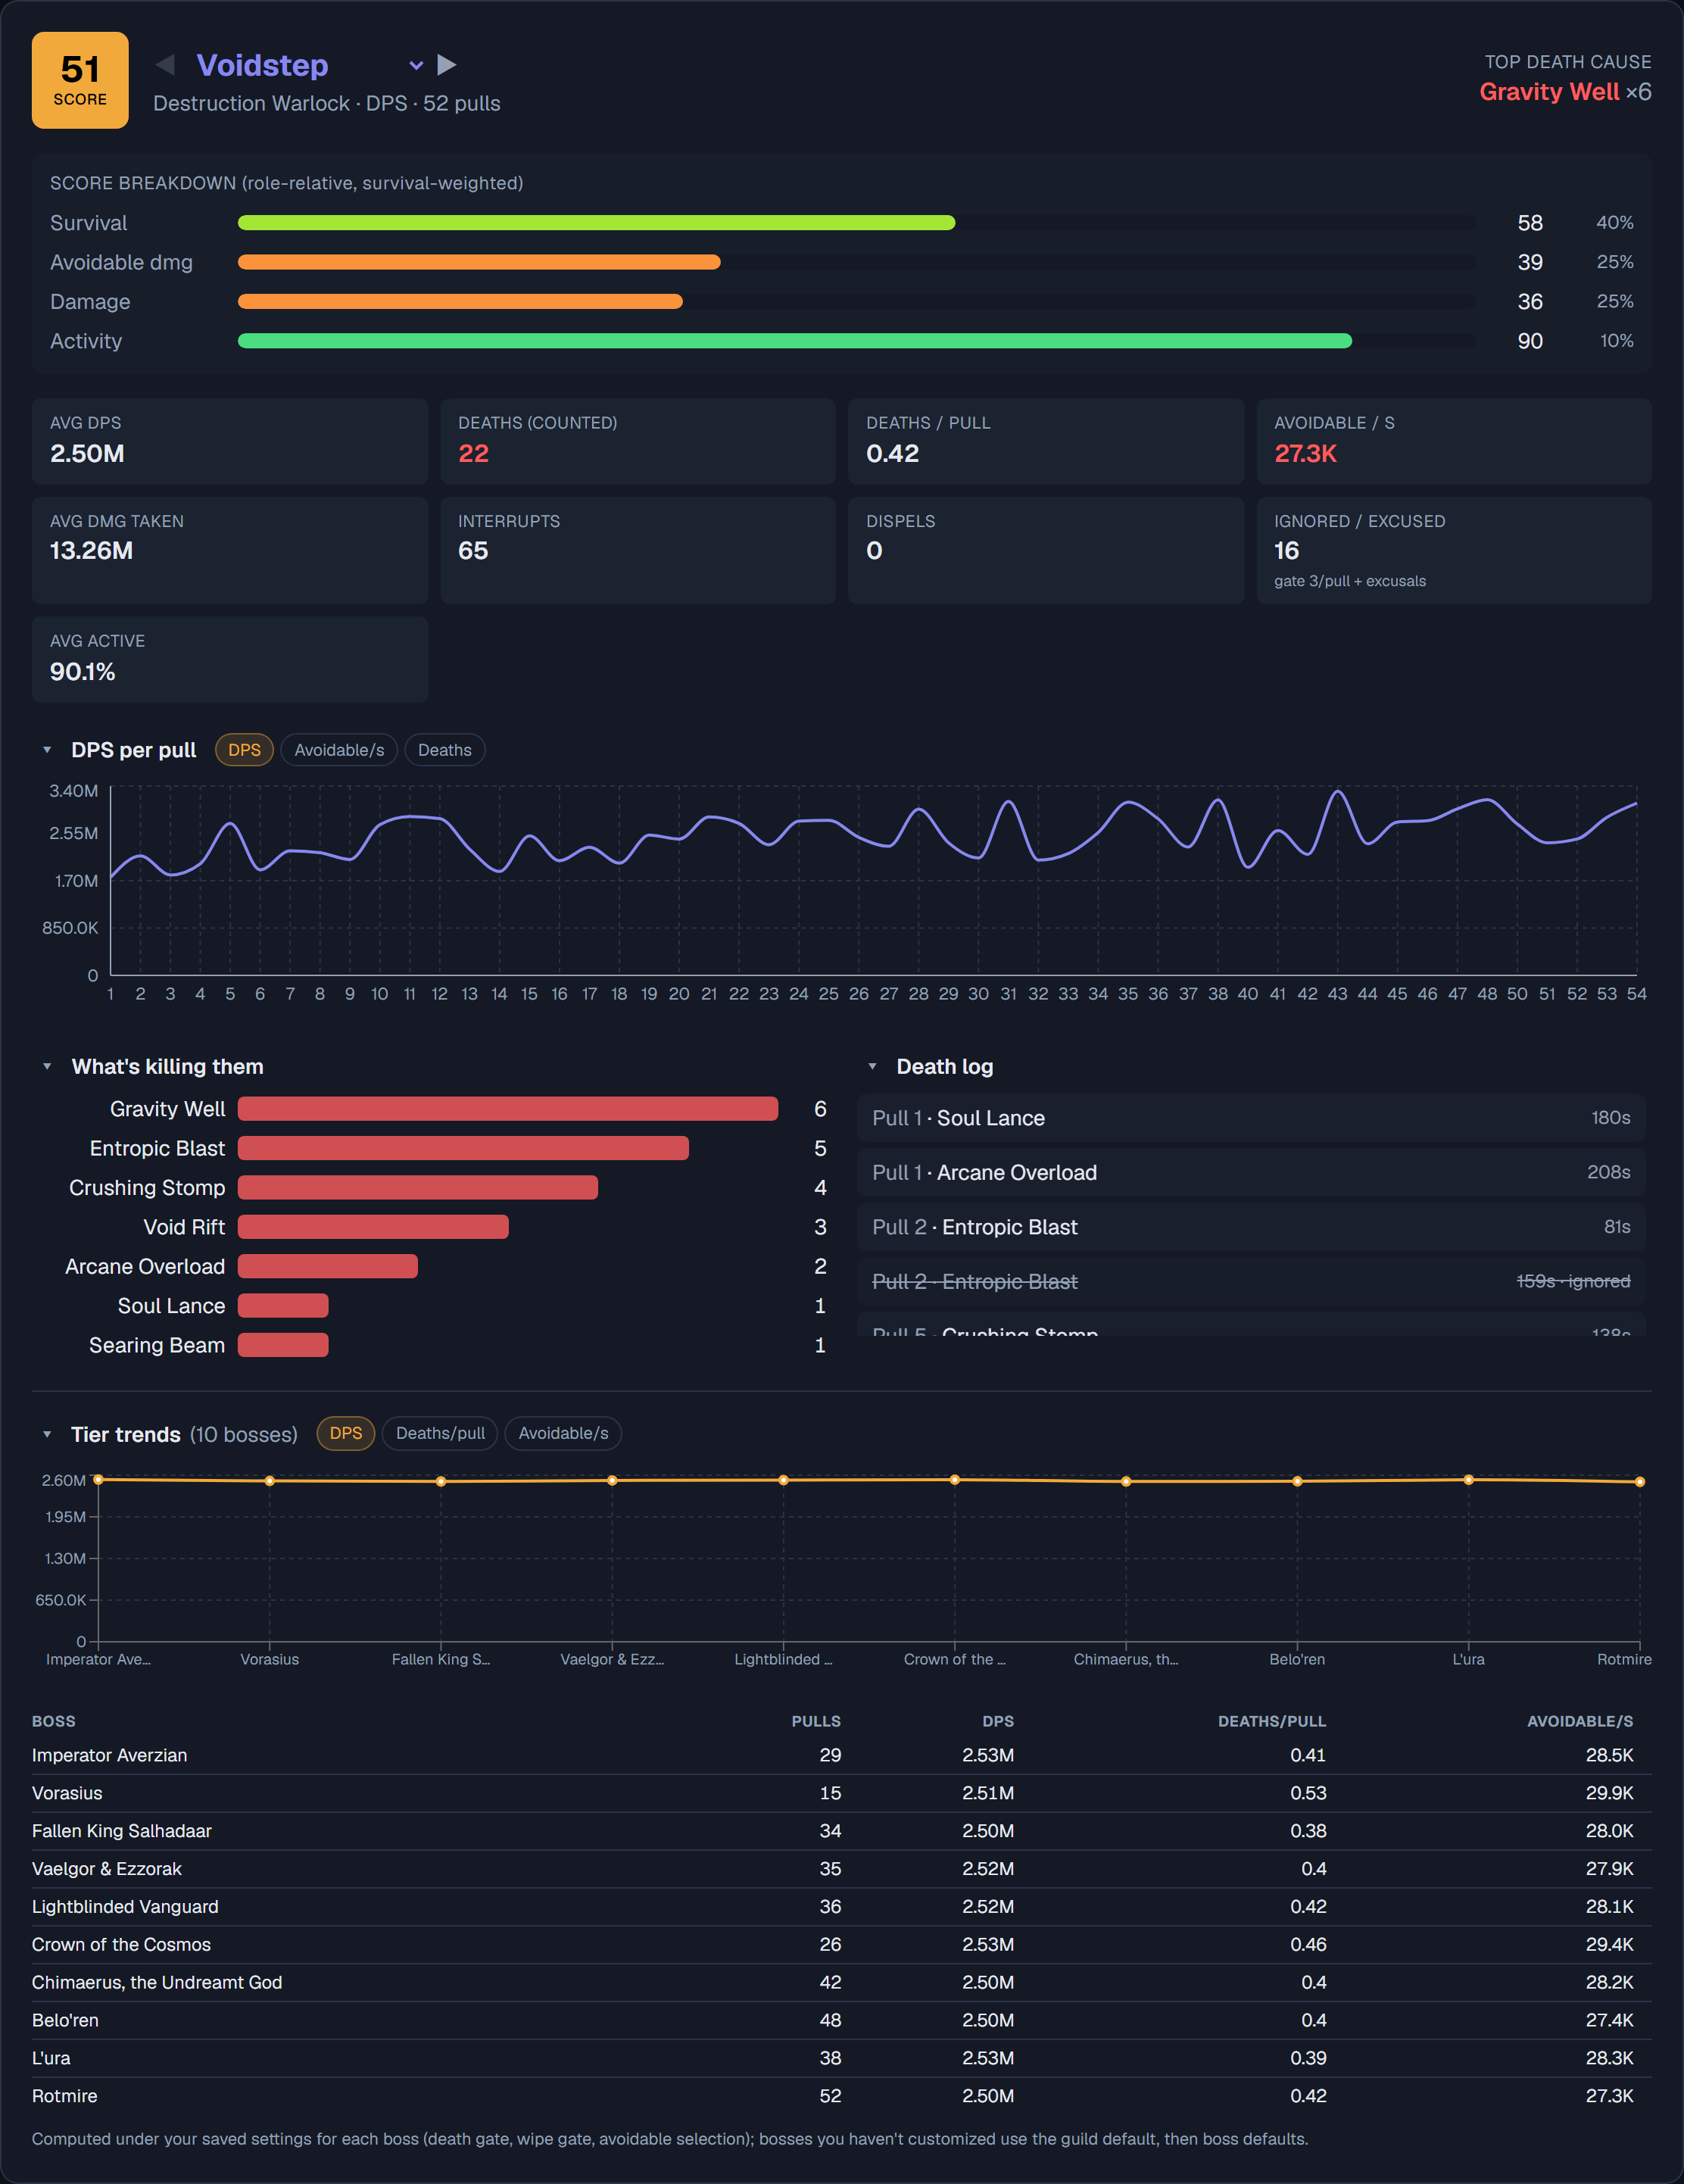Click pull 43 peak on DPS chart
This screenshot has height=2184, width=1684.
tap(1337, 792)
